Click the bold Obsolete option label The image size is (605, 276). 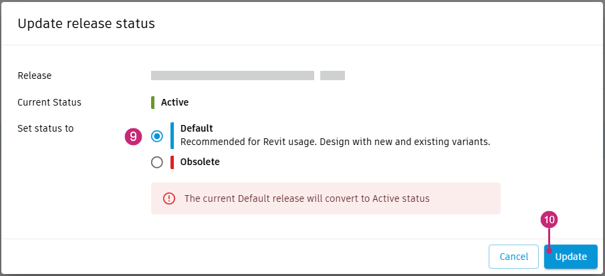pos(200,162)
